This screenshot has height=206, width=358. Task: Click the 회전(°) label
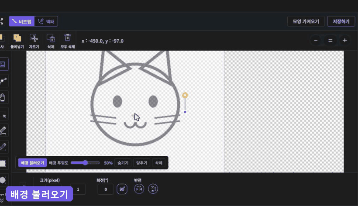pyautogui.click(x=103, y=180)
